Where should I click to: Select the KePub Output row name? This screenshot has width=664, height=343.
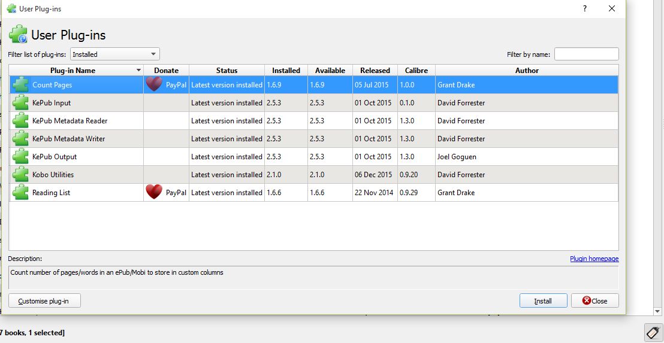click(x=54, y=156)
